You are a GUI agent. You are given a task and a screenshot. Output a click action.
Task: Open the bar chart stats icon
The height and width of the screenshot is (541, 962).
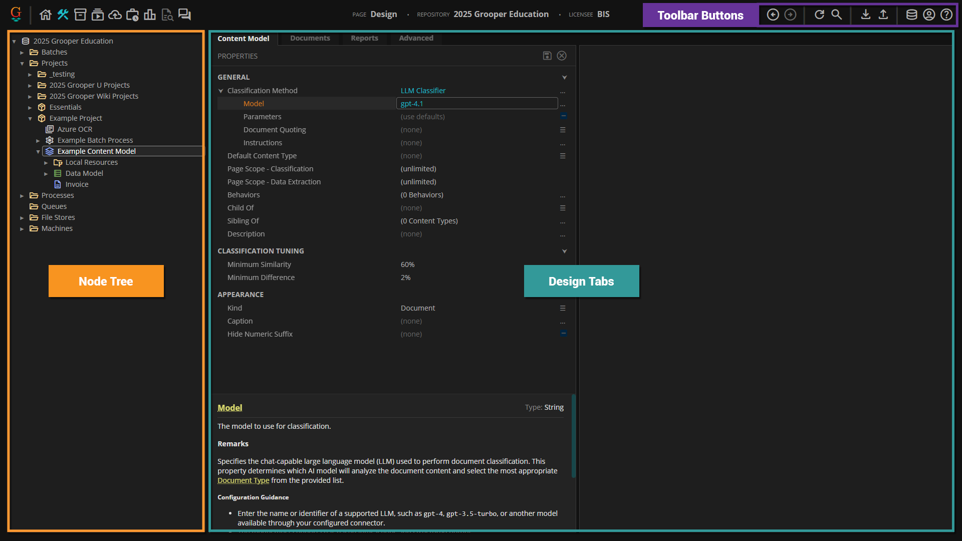[x=150, y=15]
